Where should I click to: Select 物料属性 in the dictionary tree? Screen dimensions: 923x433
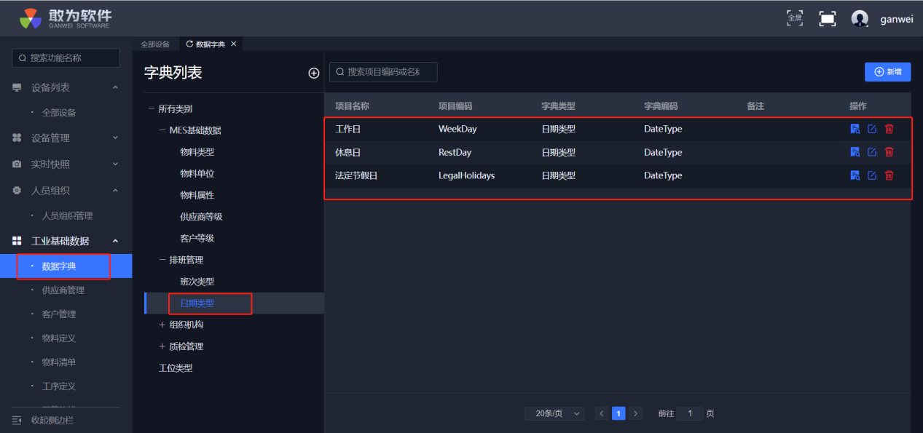pos(197,195)
